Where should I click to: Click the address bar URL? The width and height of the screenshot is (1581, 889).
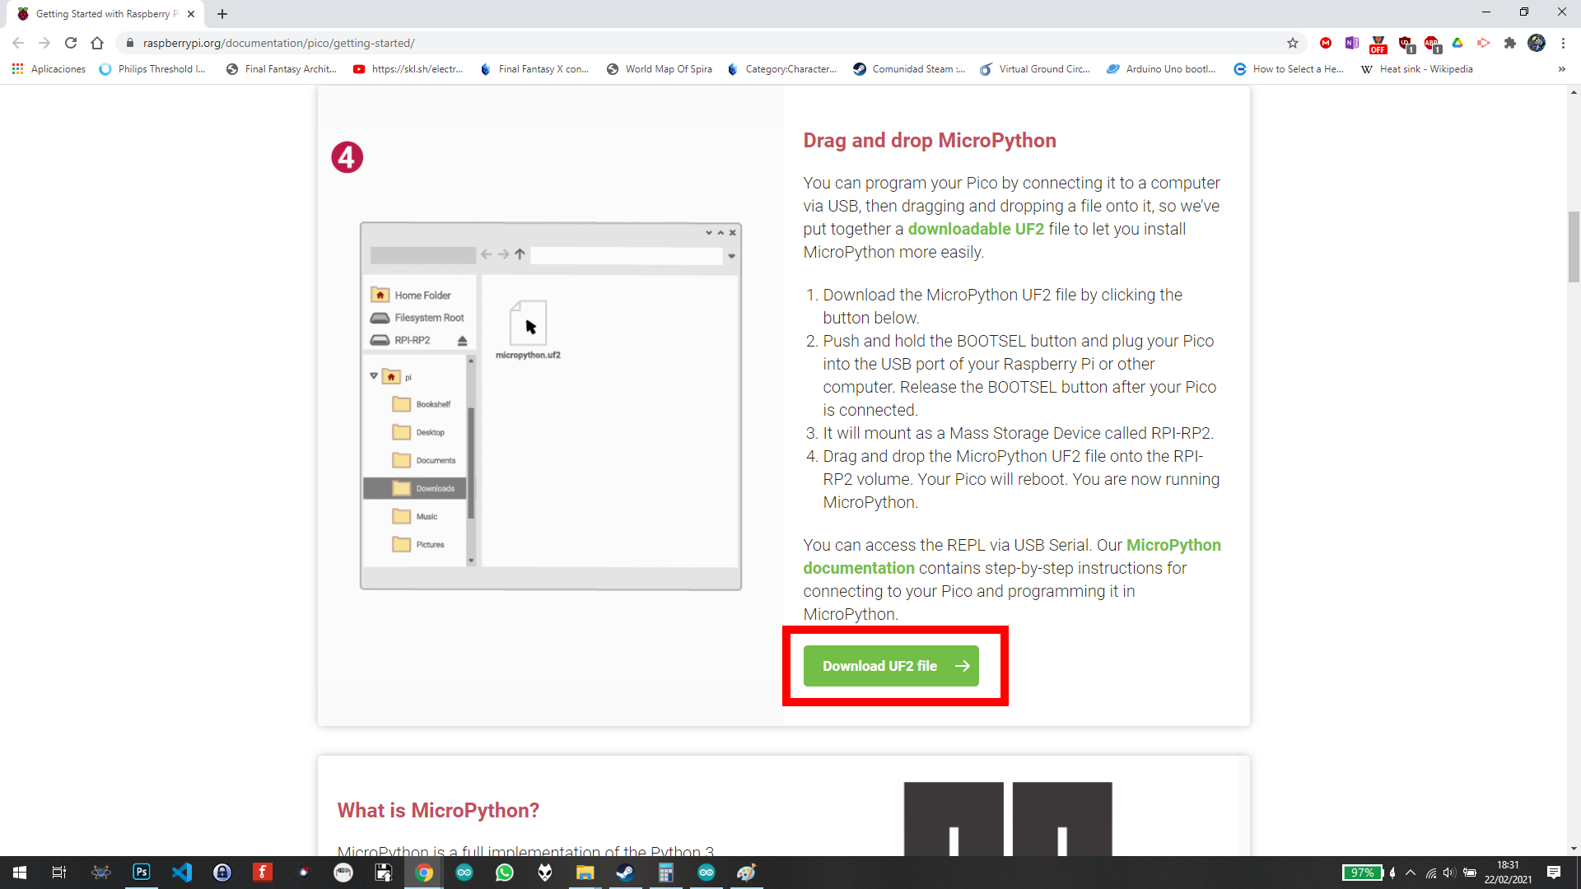point(279,43)
